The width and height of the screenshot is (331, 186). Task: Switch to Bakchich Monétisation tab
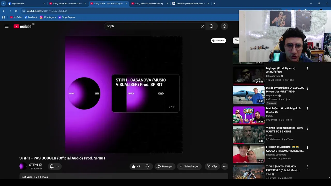coord(191,4)
